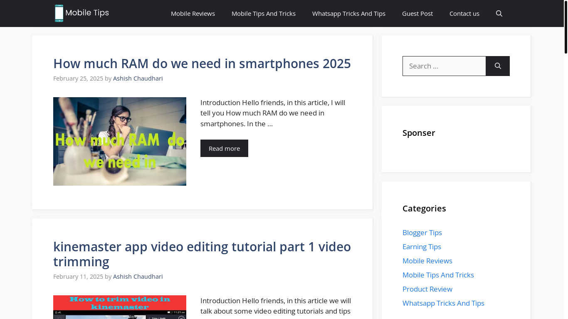
Task: Open Blogger Tips category
Action: click(422, 233)
